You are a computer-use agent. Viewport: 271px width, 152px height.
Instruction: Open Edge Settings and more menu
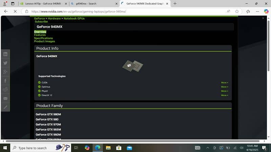pyautogui.click(x=257, y=11)
